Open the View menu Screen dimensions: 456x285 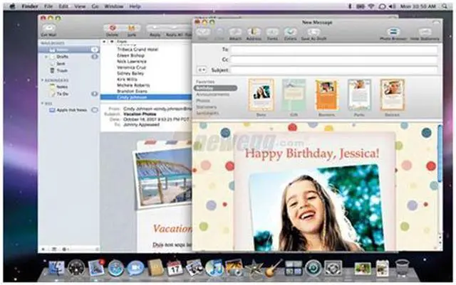coord(80,6)
